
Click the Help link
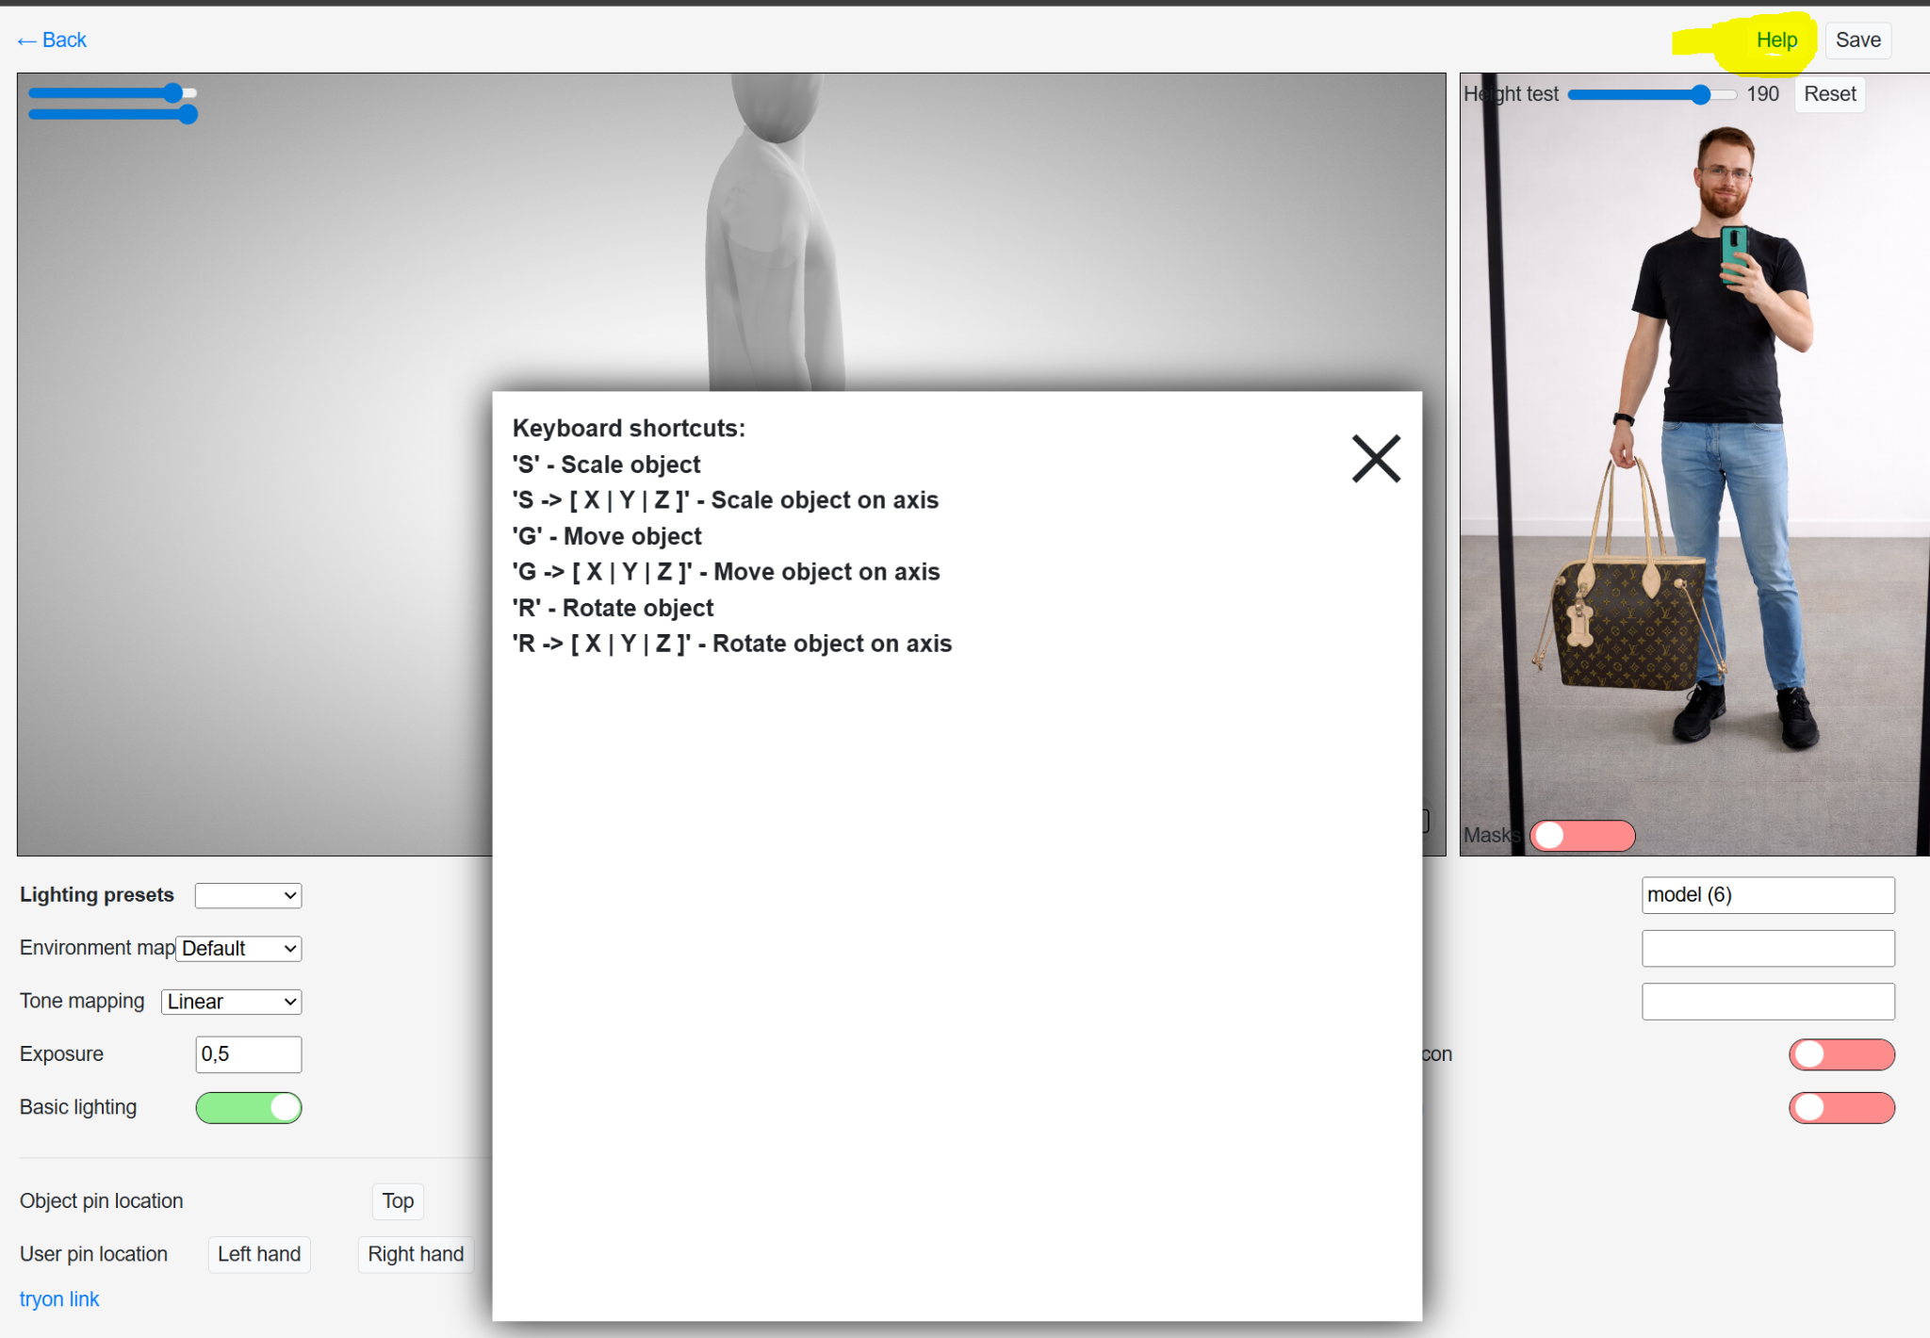[x=1776, y=41]
